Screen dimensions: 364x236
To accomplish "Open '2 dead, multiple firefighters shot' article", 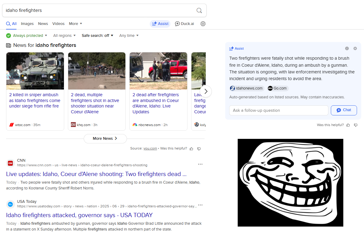I will click(x=95, y=103).
